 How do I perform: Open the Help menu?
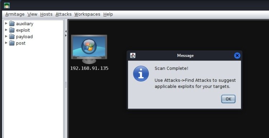coord(108,14)
